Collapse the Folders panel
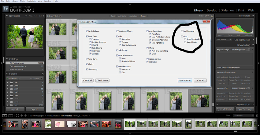 (x=7, y=74)
